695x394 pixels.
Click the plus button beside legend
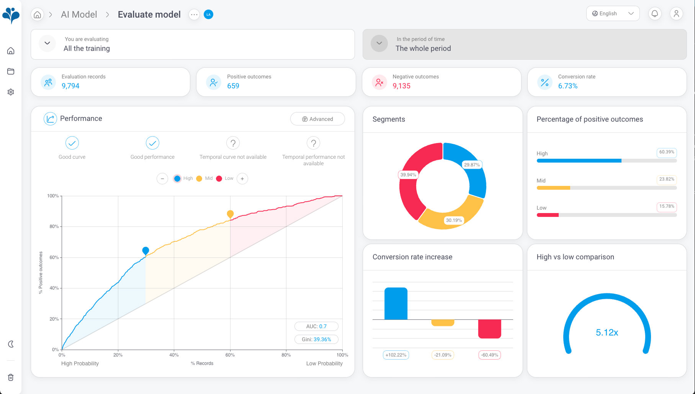pos(242,179)
